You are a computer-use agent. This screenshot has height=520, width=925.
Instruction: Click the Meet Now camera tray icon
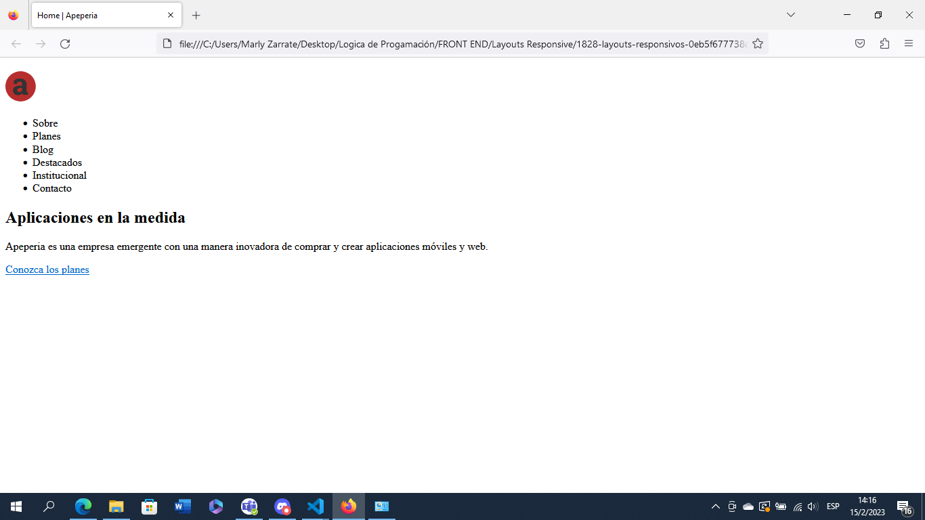pos(732,506)
